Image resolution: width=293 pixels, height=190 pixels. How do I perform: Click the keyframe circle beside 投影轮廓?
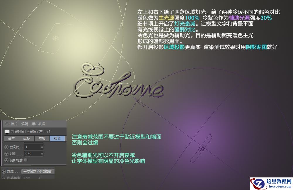click(x=6, y=160)
